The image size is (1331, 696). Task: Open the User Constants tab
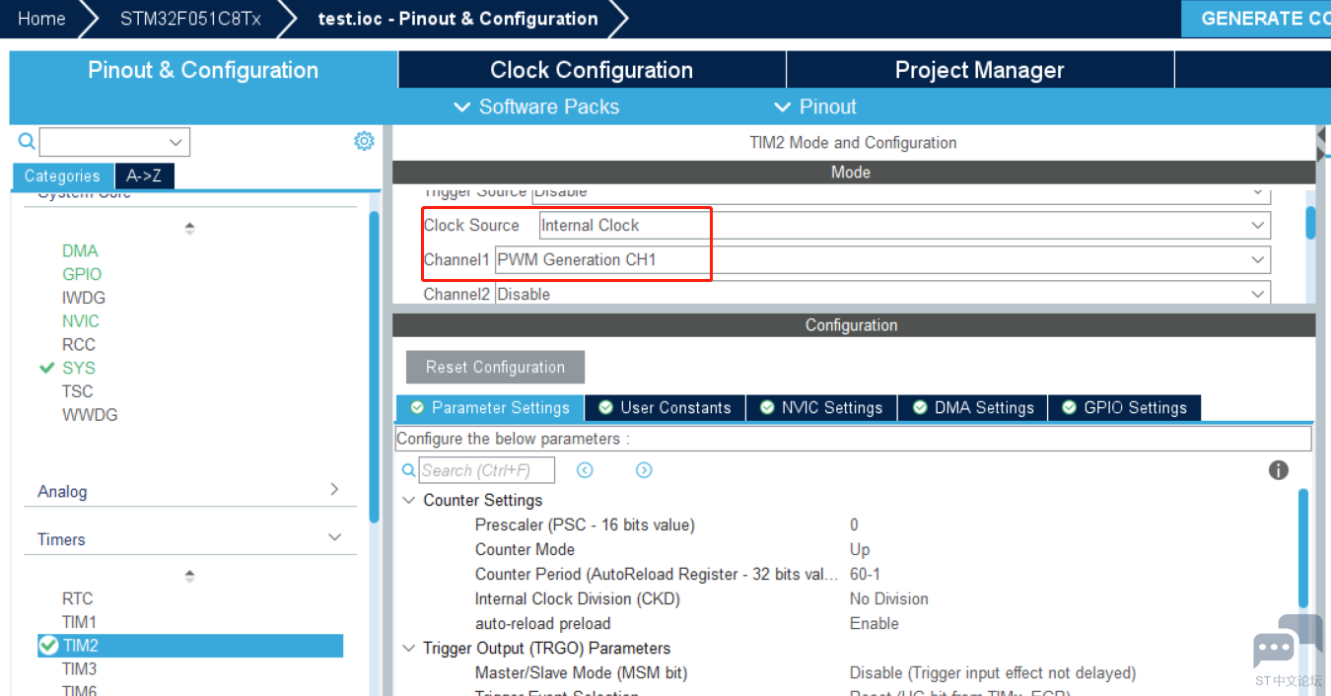tap(665, 407)
